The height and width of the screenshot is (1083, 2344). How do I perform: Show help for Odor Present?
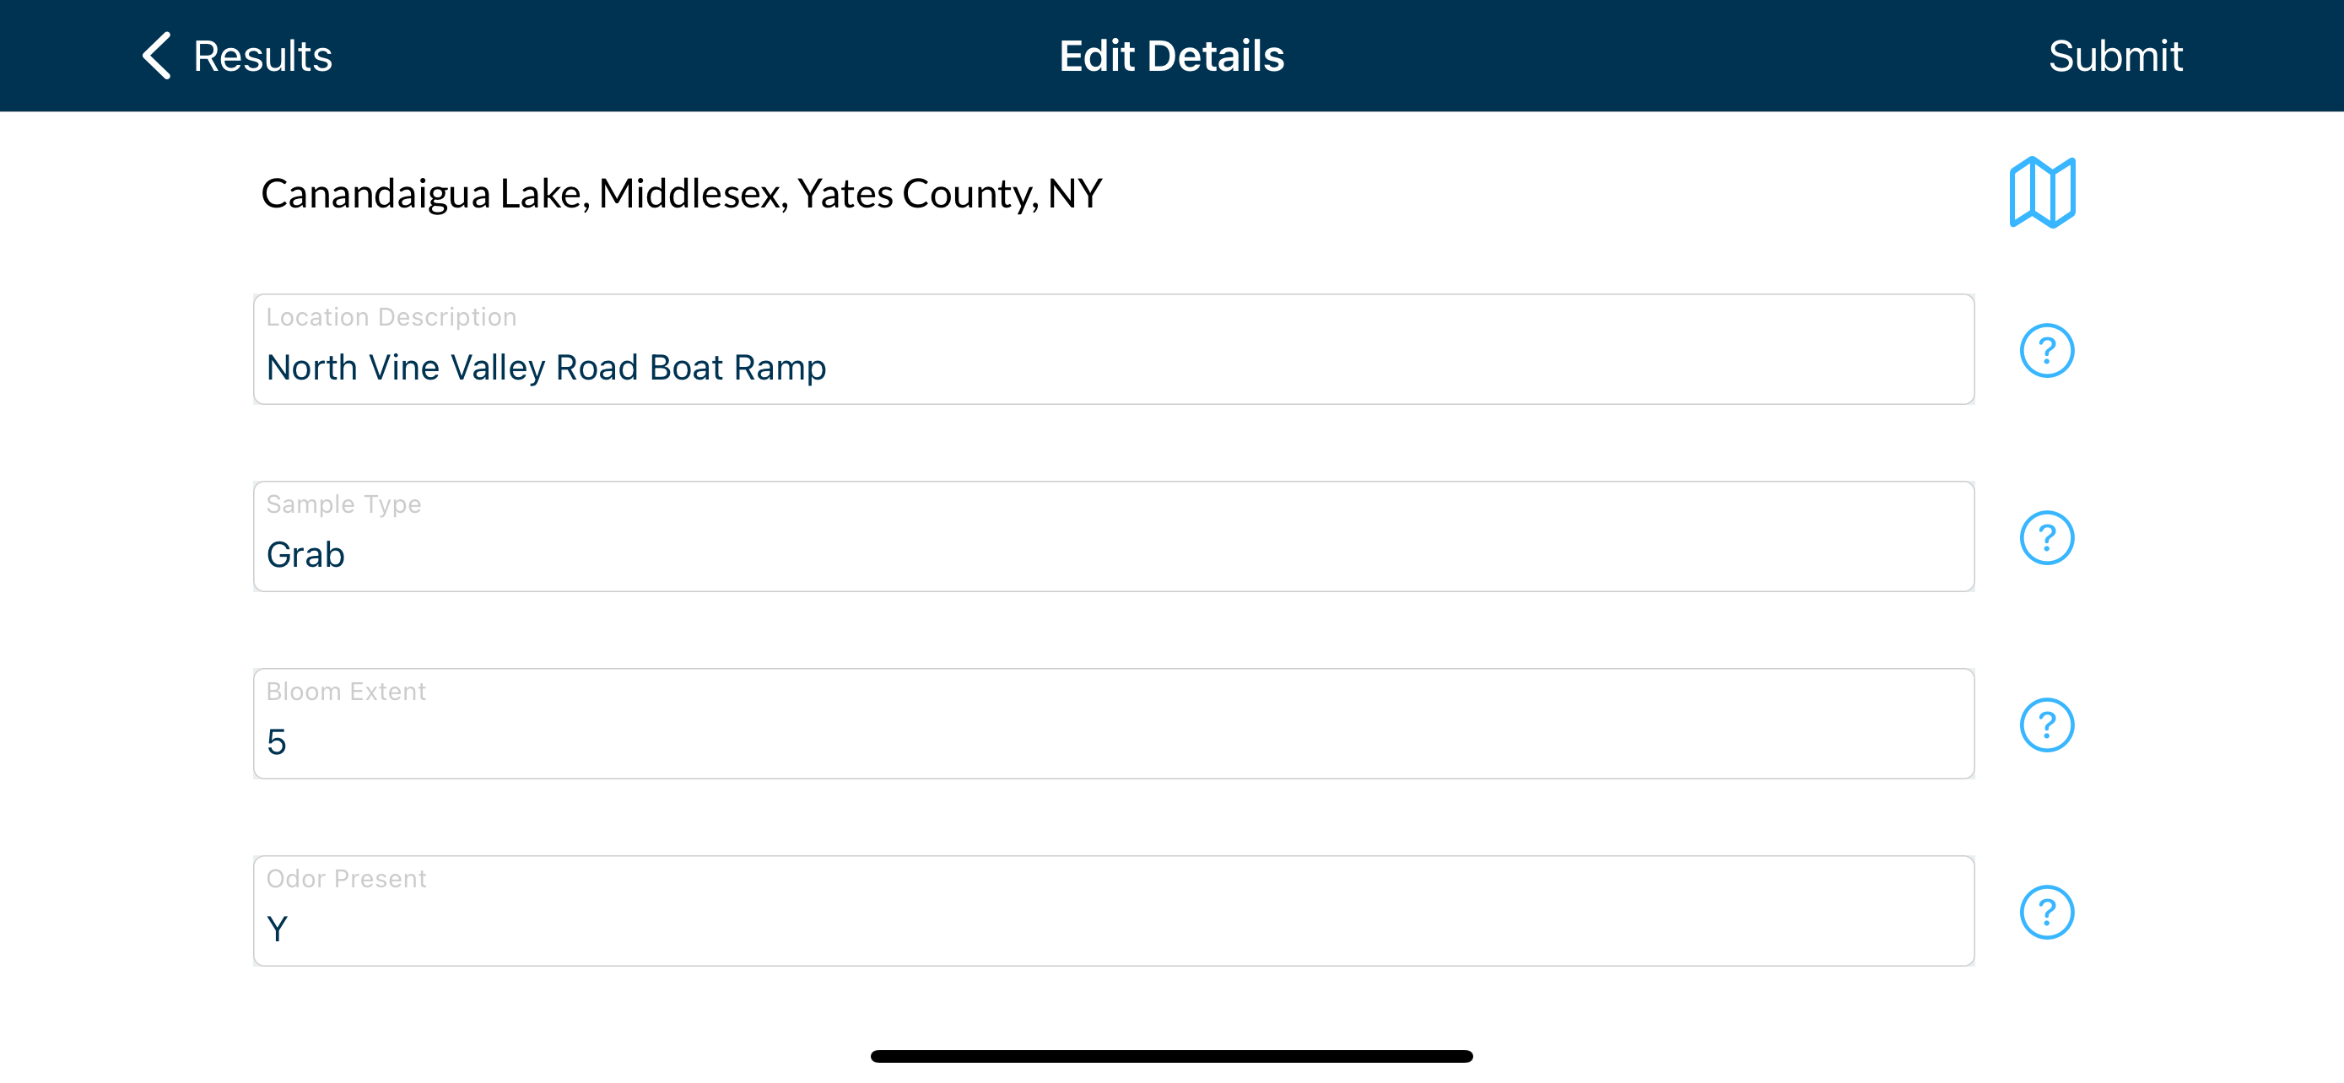(2046, 913)
